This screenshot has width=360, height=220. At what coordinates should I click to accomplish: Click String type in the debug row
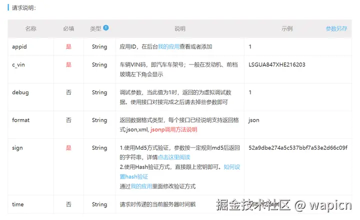click(99, 92)
